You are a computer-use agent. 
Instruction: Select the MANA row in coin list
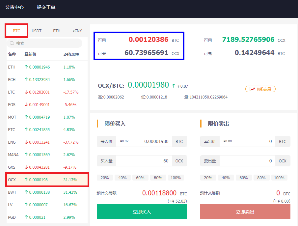click(47, 155)
